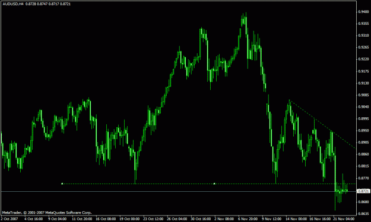Click the 2 Nov 08:00 time label
Image resolution: width=371 pixels, height=222 pixels.
tap(224, 219)
